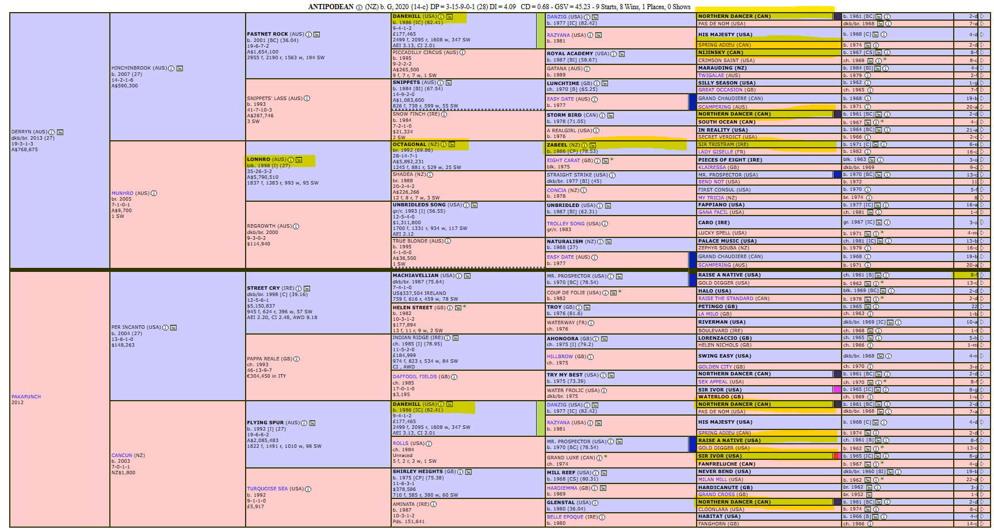Image resolution: width=994 pixels, height=530 pixels.
Task: Click the info icon beside SNIPPETS' LASS
Action: 307,98
